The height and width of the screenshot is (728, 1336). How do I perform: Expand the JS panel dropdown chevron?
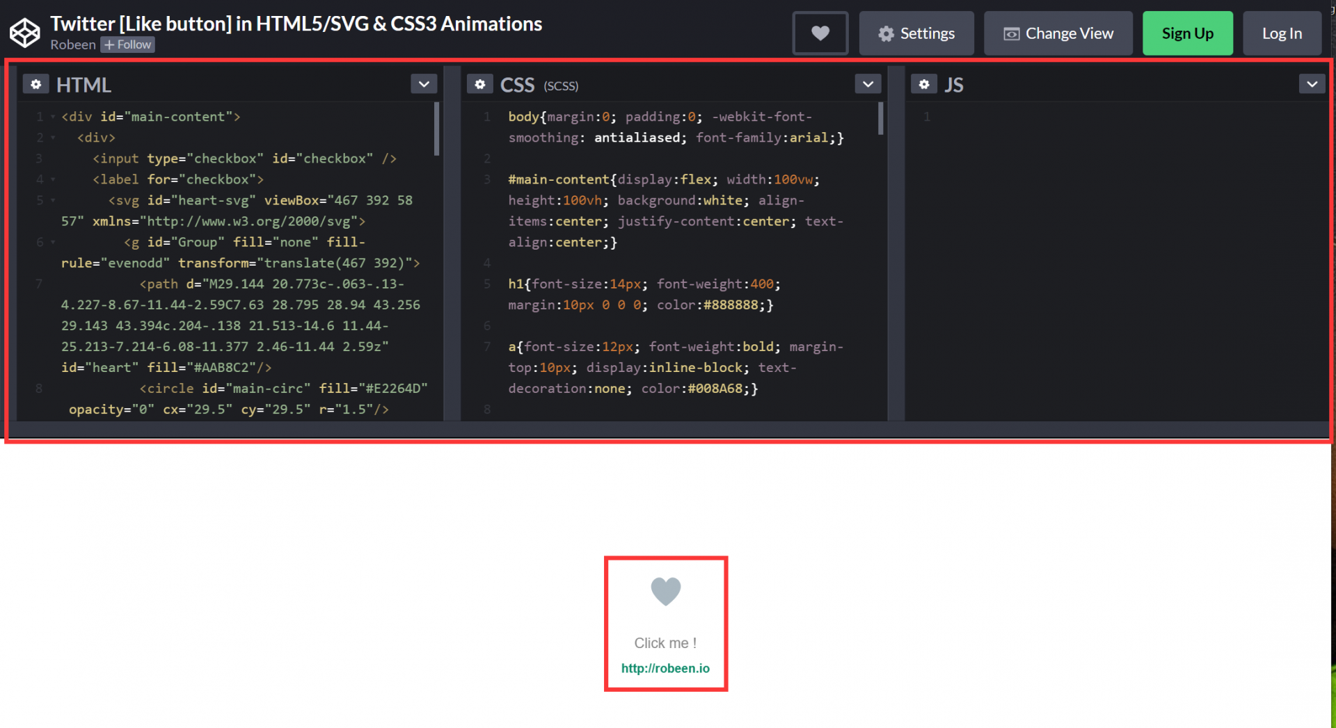(1312, 83)
